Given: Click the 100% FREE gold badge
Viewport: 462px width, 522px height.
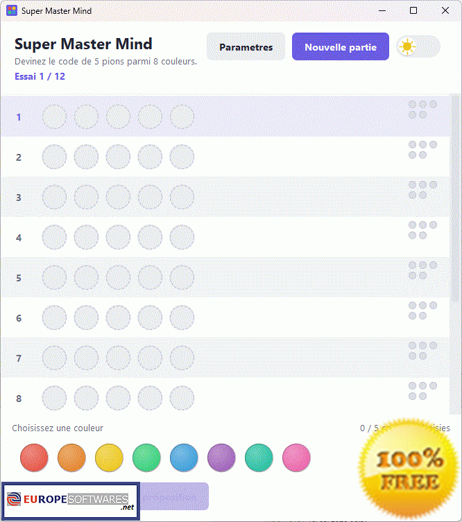Looking at the screenshot, I should point(409,469).
